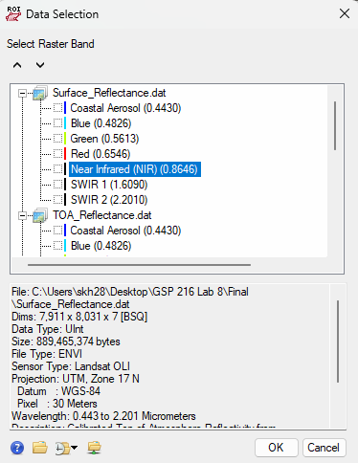This screenshot has width=358, height=463.
Task: Move selection down with down arrow
Action: point(40,65)
